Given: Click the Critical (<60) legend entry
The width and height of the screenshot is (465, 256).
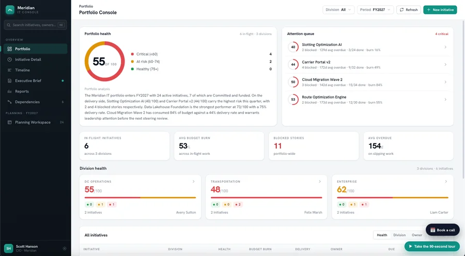Looking at the screenshot, I should [x=144, y=54].
